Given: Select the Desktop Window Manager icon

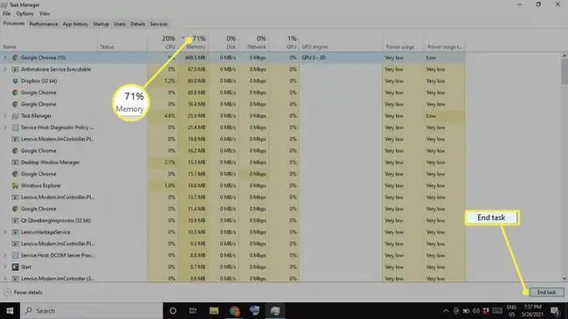Looking at the screenshot, I should click(x=15, y=163).
